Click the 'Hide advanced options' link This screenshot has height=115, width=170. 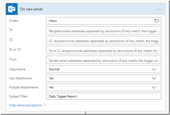tap(26, 105)
